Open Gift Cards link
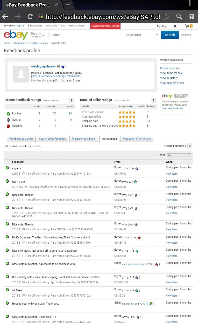The width and height of the screenshot is (198, 323). (52, 26)
